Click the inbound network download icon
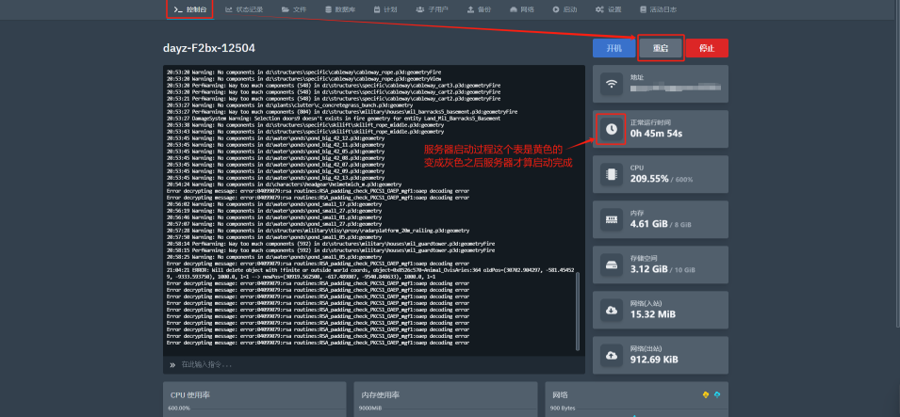This screenshot has height=417, width=900. tap(612, 310)
